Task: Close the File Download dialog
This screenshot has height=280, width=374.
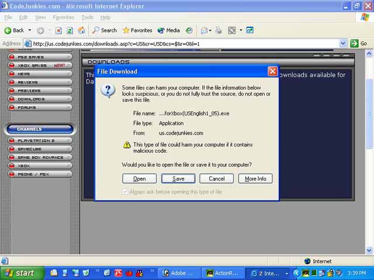Action: 272,71
